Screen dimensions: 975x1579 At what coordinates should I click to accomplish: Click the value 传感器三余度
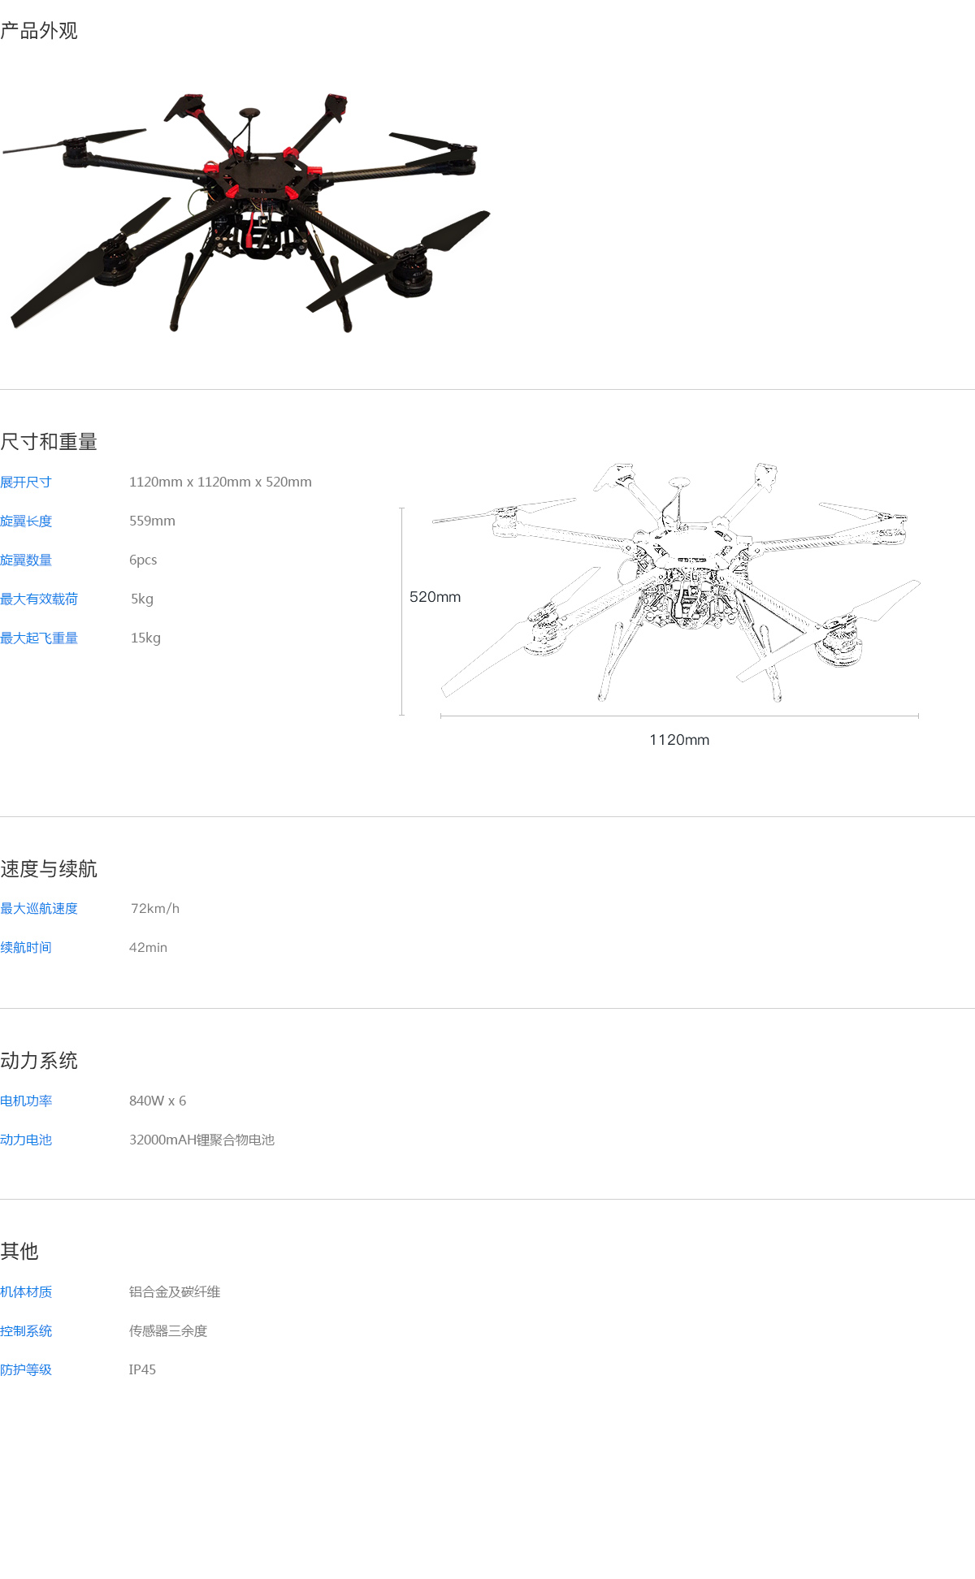click(168, 1331)
